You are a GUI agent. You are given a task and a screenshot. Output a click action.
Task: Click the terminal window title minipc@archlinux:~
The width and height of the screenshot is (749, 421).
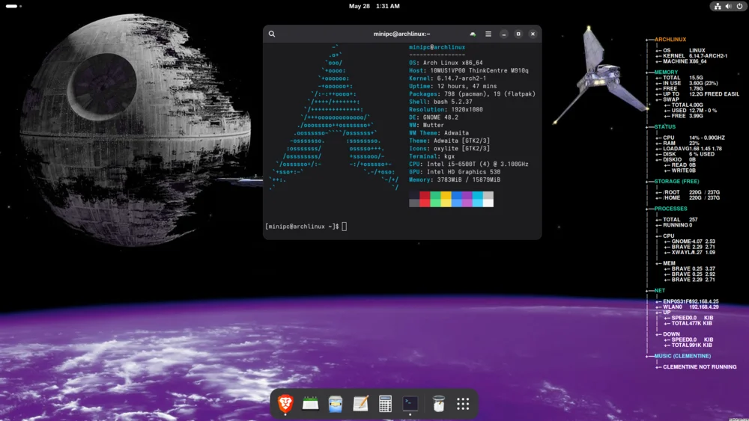tap(401, 34)
